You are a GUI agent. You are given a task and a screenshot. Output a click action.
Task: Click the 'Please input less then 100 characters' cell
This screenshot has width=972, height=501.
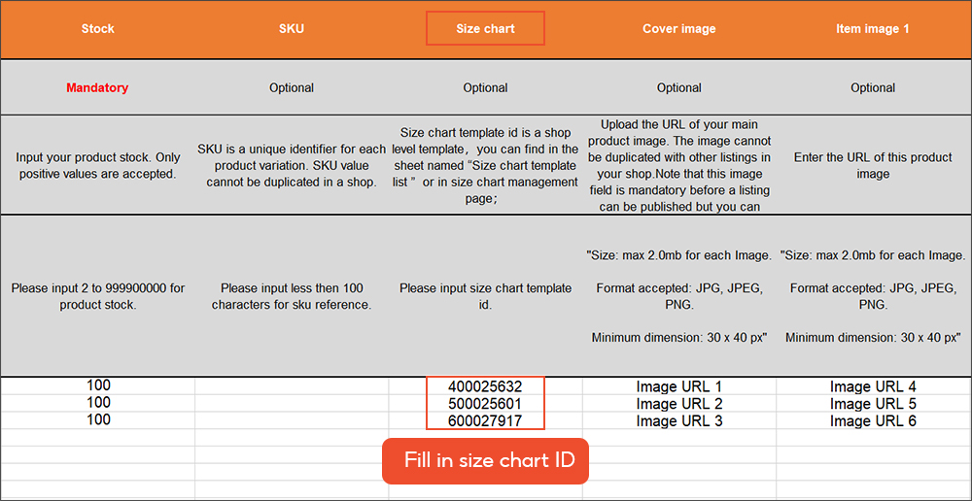(x=292, y=296)
